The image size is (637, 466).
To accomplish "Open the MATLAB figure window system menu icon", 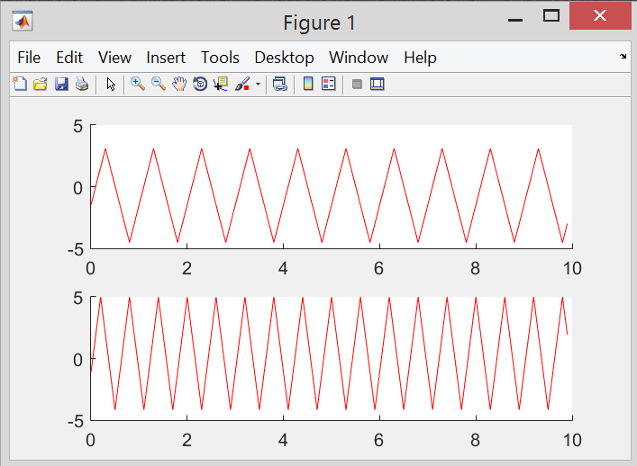I will click(x=23, y=22).
